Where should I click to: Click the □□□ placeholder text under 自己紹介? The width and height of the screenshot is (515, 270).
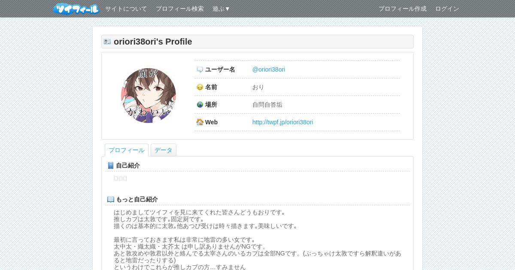[120, 178]
